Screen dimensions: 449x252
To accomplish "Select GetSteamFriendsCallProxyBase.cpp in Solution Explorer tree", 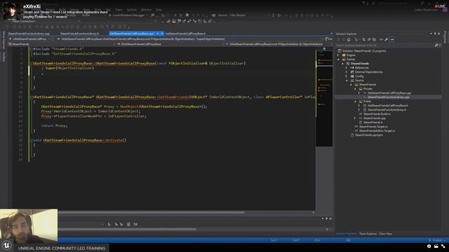I will (x=389, y=93).
